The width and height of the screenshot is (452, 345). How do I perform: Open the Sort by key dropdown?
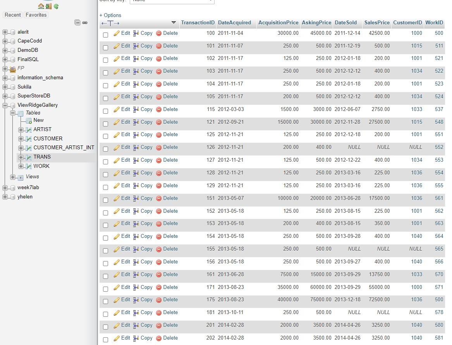pos(172,2)
